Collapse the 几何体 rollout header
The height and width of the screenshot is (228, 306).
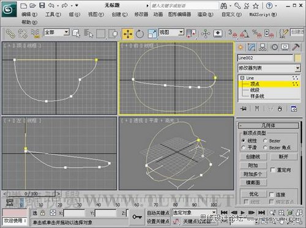pos(268,125)
